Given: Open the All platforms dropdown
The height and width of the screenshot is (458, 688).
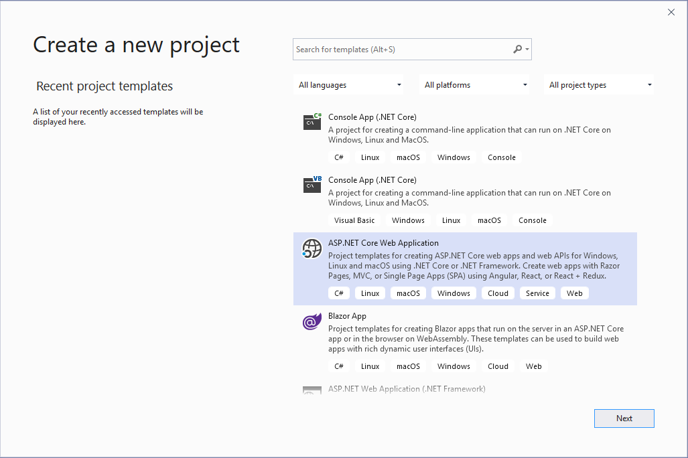Looking at the screenshot, I should click(475, 84).
